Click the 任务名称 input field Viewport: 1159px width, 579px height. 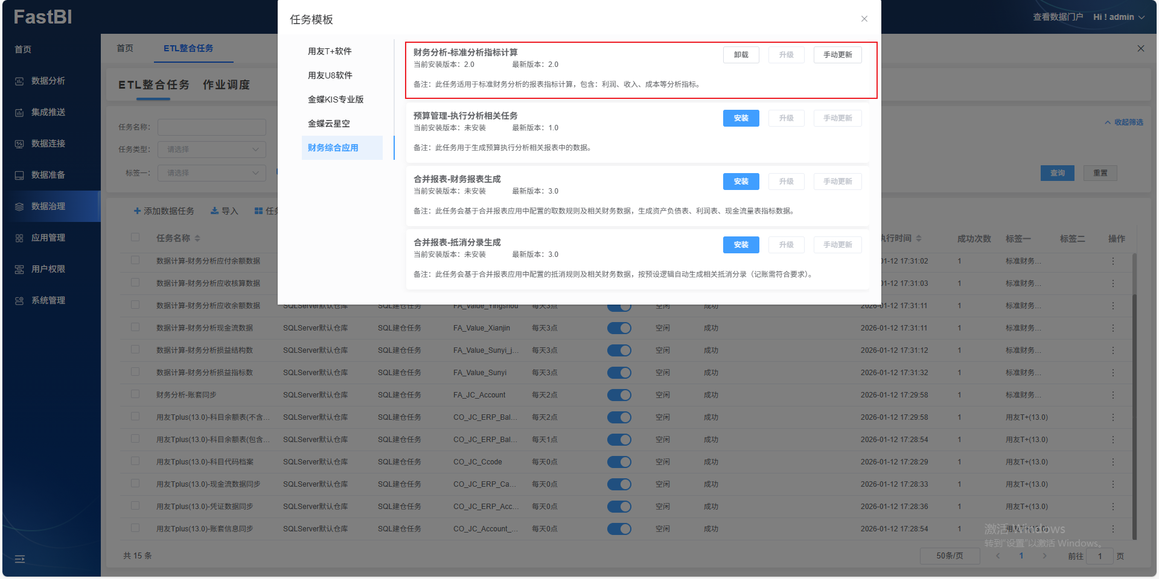point(211,127)
